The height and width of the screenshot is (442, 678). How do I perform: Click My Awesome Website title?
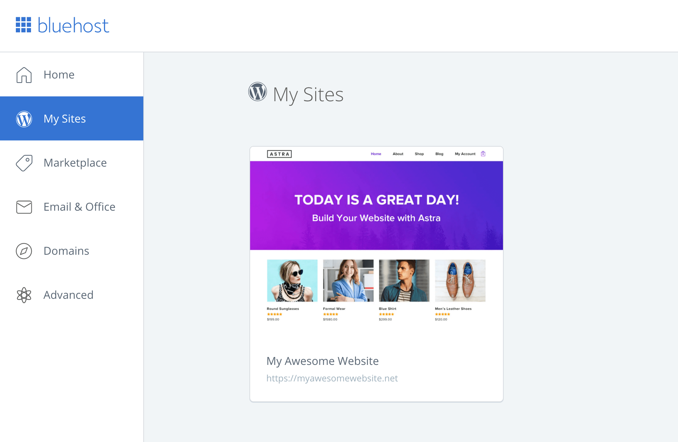[323, 360]
